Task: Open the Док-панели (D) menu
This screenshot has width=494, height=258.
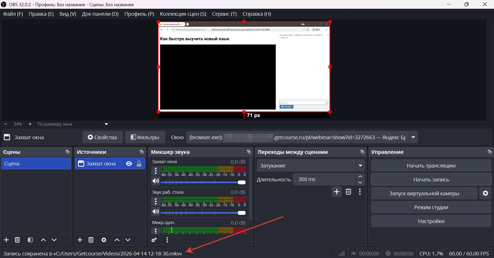Action: (x=100, y=14)
